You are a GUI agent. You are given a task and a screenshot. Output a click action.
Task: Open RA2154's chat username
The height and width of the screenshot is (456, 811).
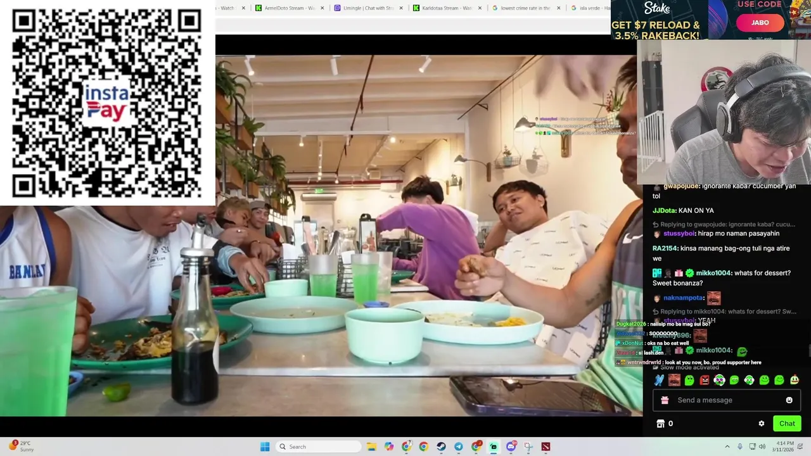point(665,248)
